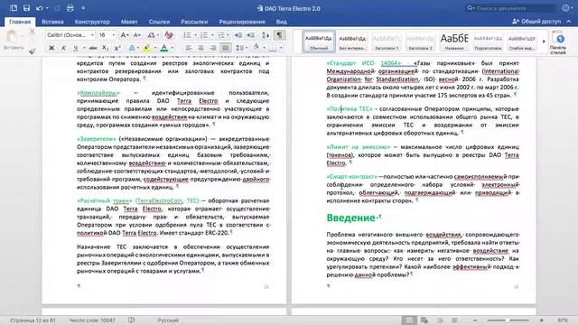Justify text alignment
The height and width of the screenshot is (325, 578).
225,48
